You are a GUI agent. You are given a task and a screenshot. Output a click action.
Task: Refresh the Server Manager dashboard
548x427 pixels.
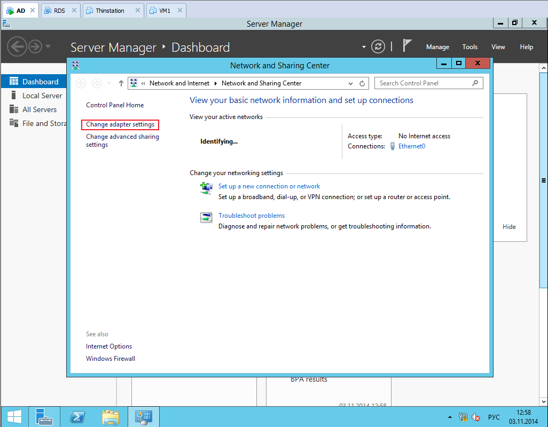coord(378,46)
